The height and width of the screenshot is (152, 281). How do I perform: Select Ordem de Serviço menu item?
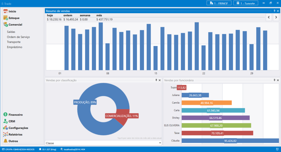[18, 37]
